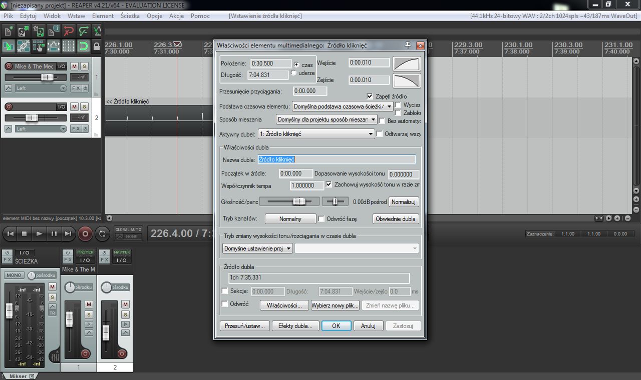Image resolution: width=641 pixels, height=380 pixels.
Task: Arm recording on Mike & The Mec track
Action: click(x=9, y=66)
